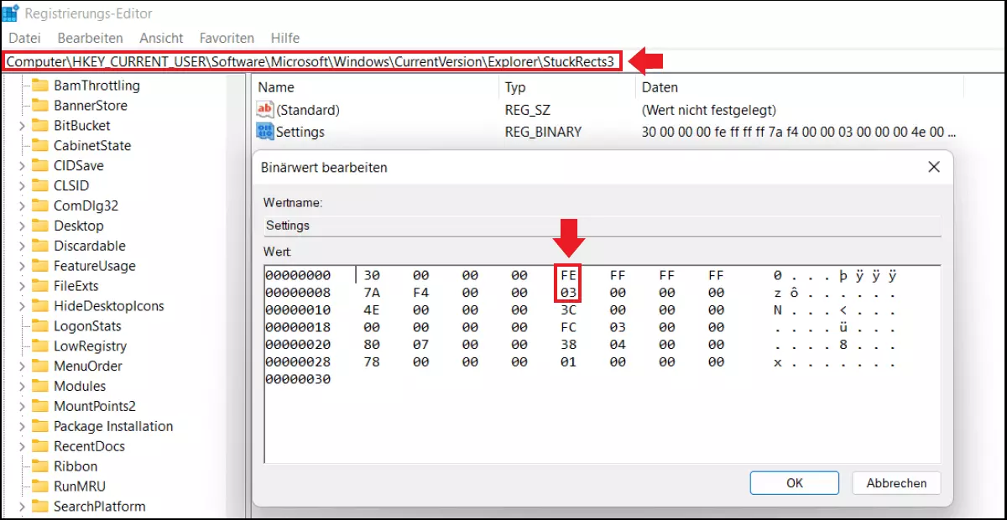Click the HideDesktopIcons folder icon

[40, 306]
